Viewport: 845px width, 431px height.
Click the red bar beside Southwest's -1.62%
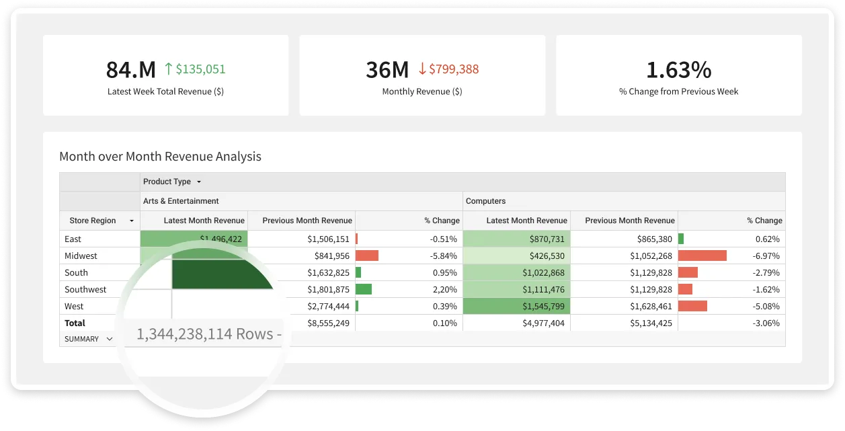point(686,289)
